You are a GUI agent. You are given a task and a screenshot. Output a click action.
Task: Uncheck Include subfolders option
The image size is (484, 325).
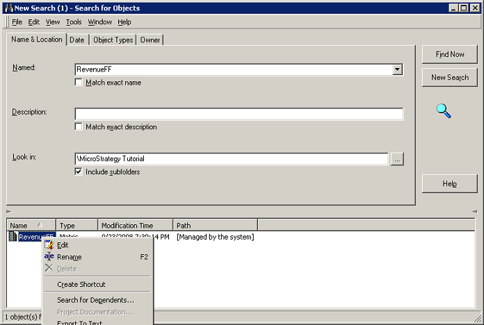click(x=79, y=172)
